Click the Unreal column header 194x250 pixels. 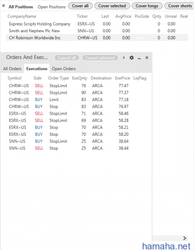pos(171,16)
